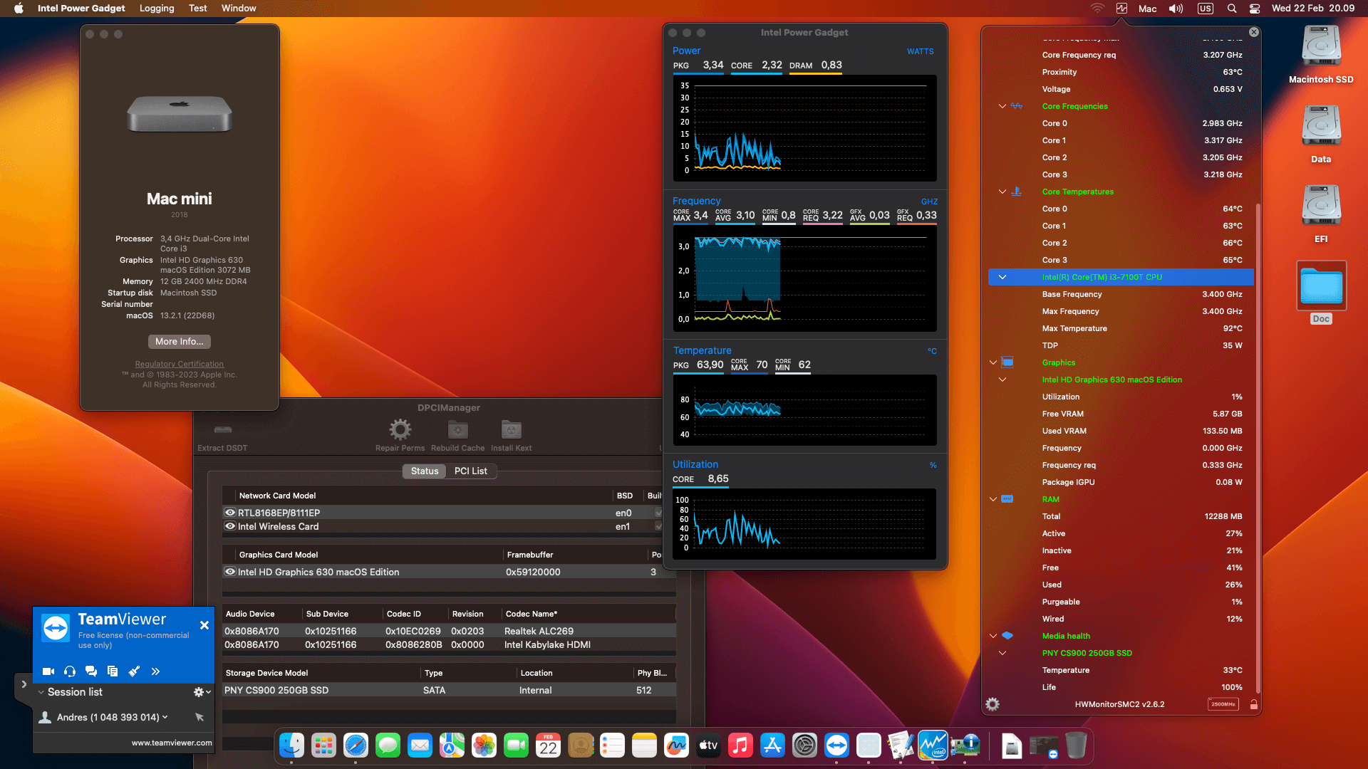Open the Apple menu
This screenshot has height=769, width=1368.
[x=19, y=9]
